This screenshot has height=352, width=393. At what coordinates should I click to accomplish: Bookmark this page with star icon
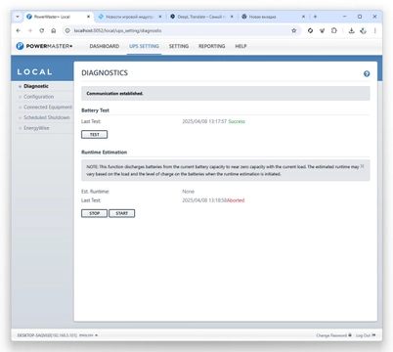tap(294, 30)
